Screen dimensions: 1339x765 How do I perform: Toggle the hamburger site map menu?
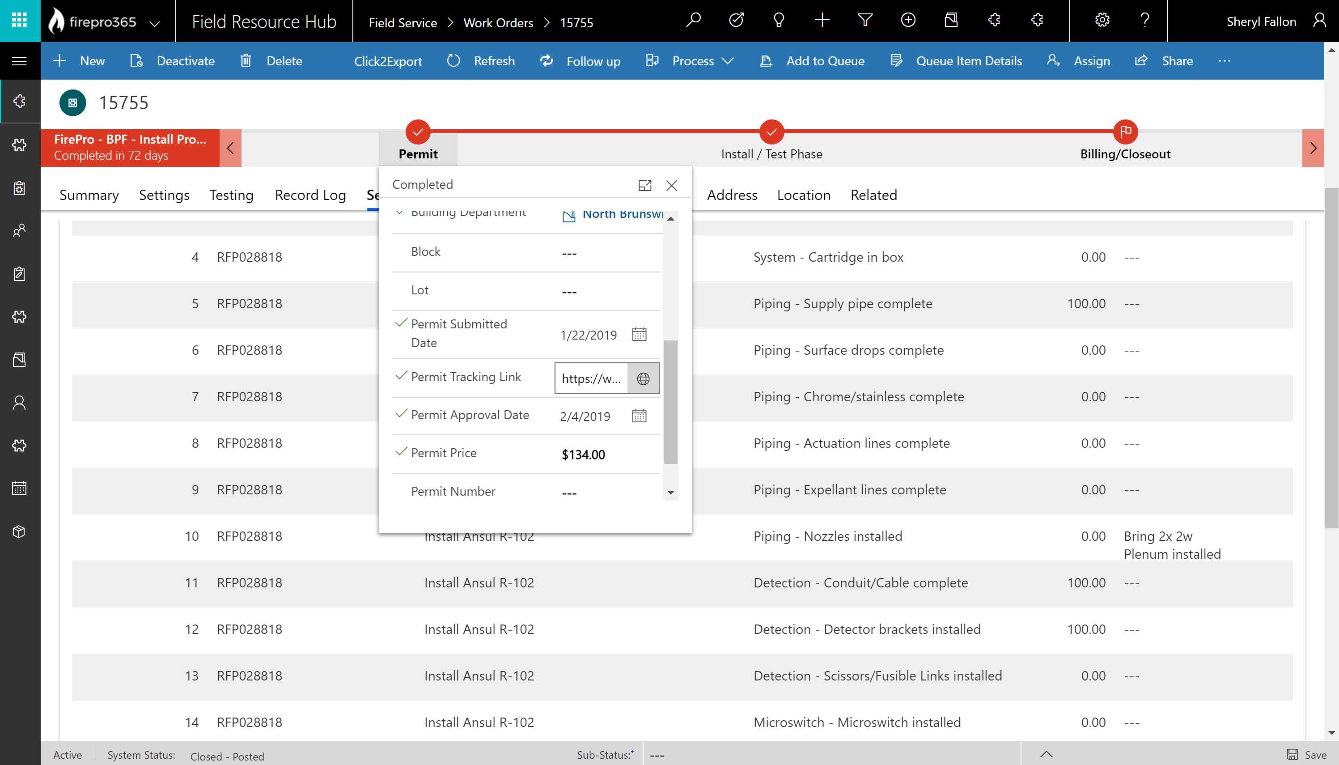[x=19, y=61]
